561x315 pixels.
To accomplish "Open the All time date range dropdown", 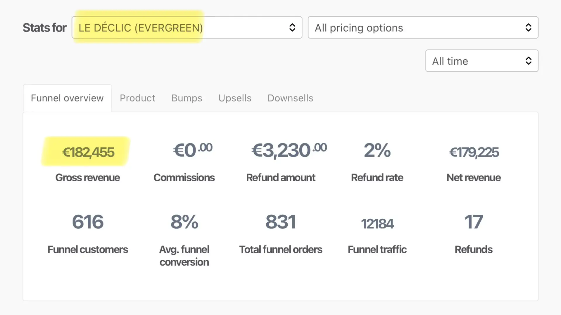I will (481, 61).
